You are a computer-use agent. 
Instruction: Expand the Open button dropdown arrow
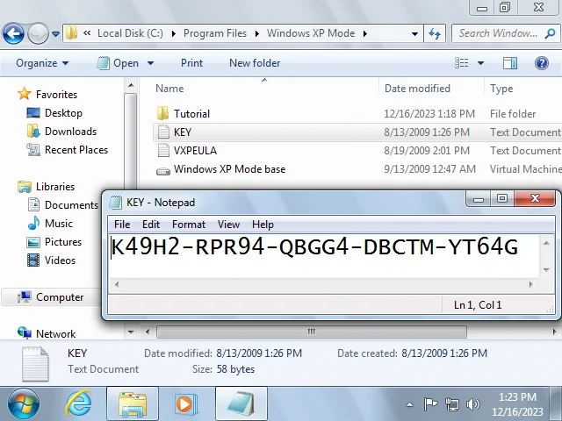click(x=150, y=63)
